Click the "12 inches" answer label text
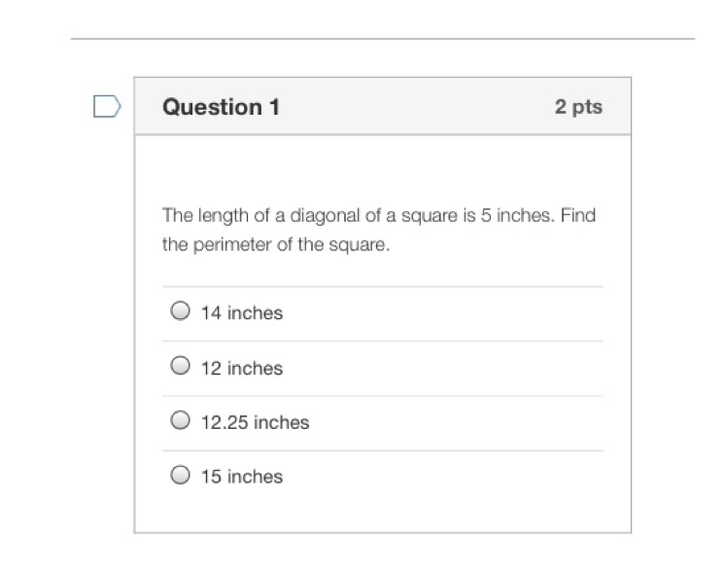727x572 pixels. 241,368
